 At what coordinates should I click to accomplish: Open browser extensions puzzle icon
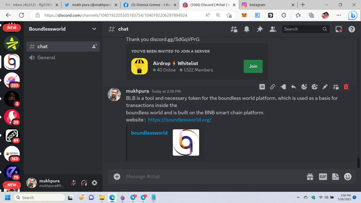coord(284,15)
